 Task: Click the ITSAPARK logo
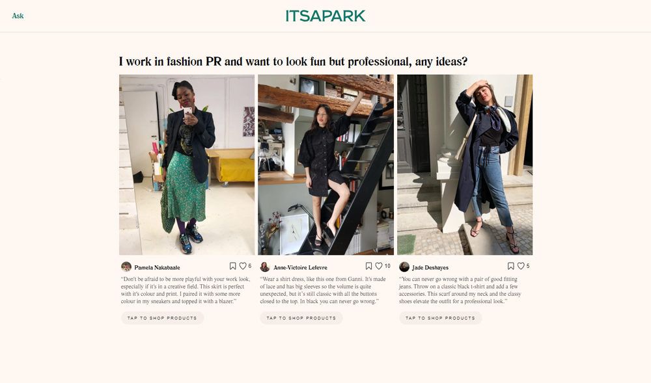pyautogui.click(x=325, y=16)
